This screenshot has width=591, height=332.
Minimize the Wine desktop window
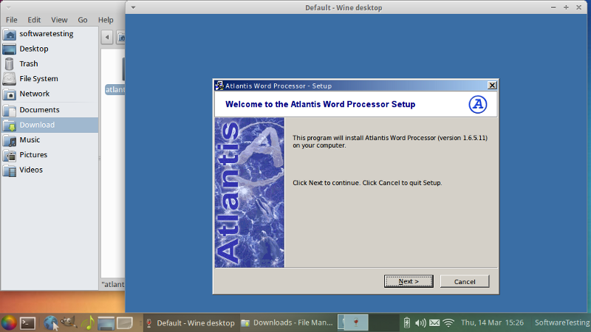point(553,7)
